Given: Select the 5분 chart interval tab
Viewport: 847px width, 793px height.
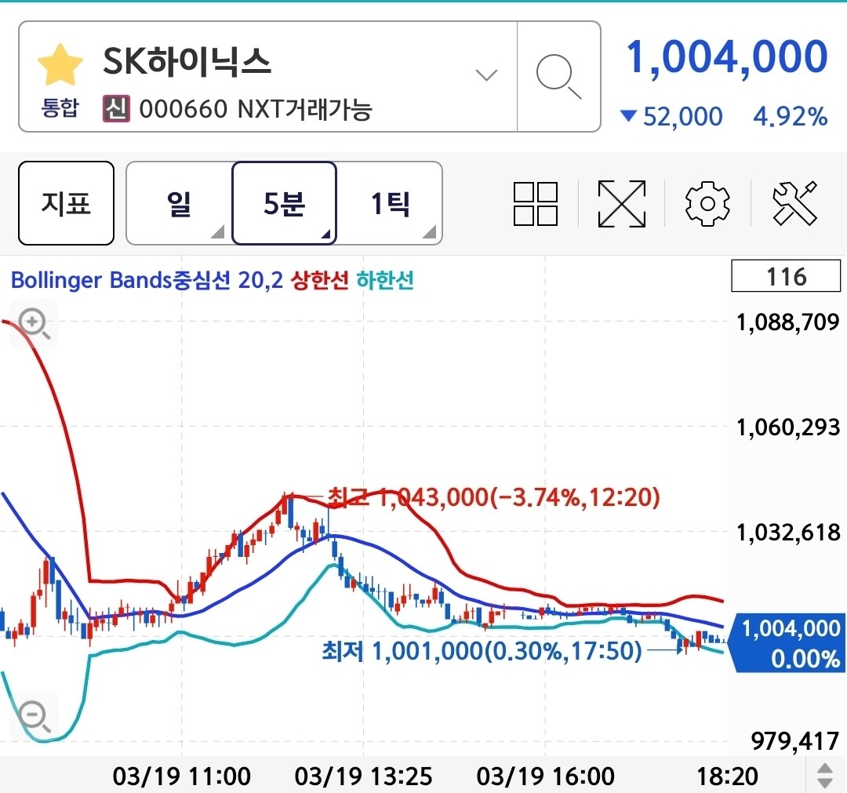Looking at the screenshot, I should point(284,203).
